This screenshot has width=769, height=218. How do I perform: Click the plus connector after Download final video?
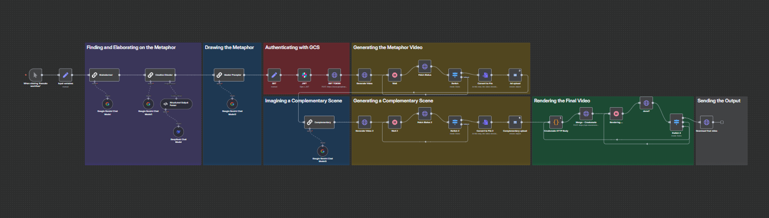(723, 123)
